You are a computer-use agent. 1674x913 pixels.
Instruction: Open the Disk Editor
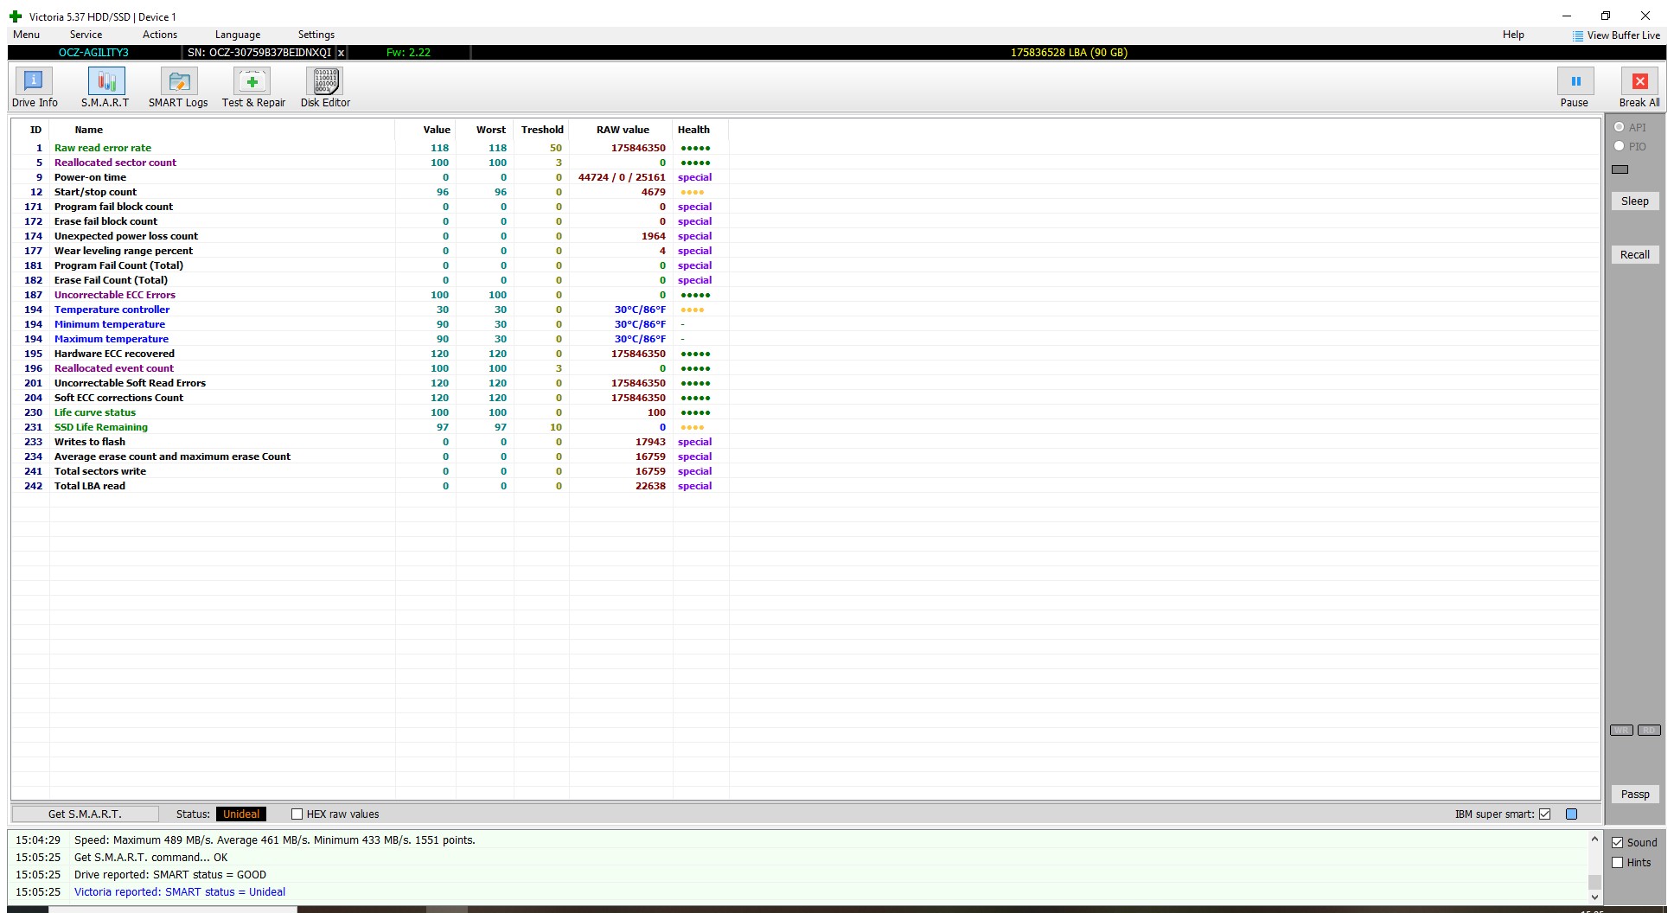pos(325,87)
